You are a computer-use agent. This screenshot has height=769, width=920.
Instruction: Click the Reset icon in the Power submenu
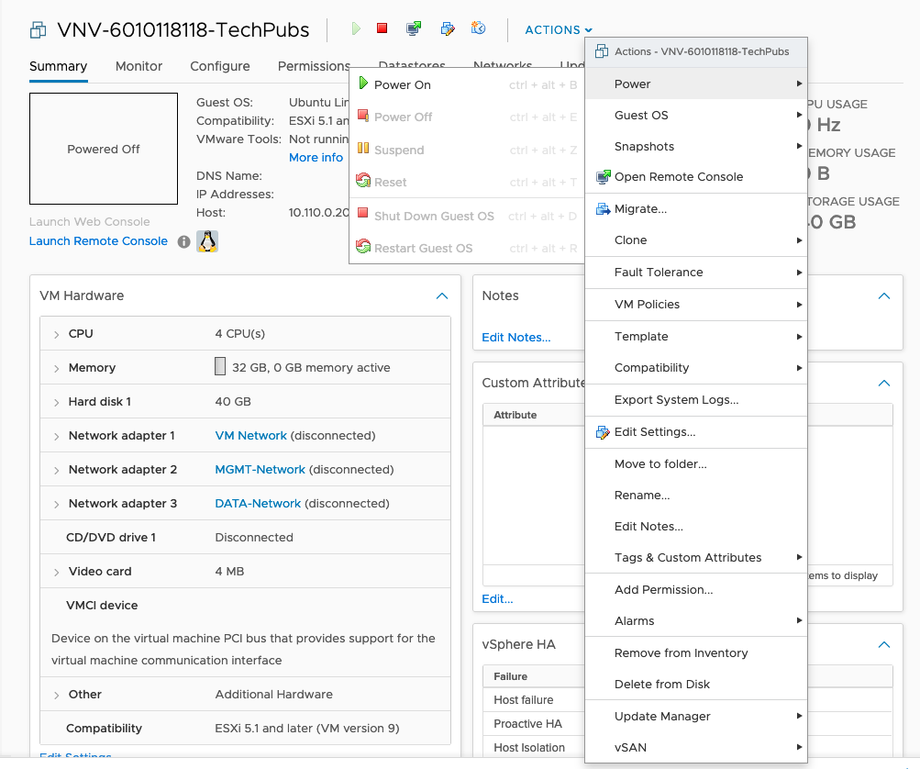363,181
